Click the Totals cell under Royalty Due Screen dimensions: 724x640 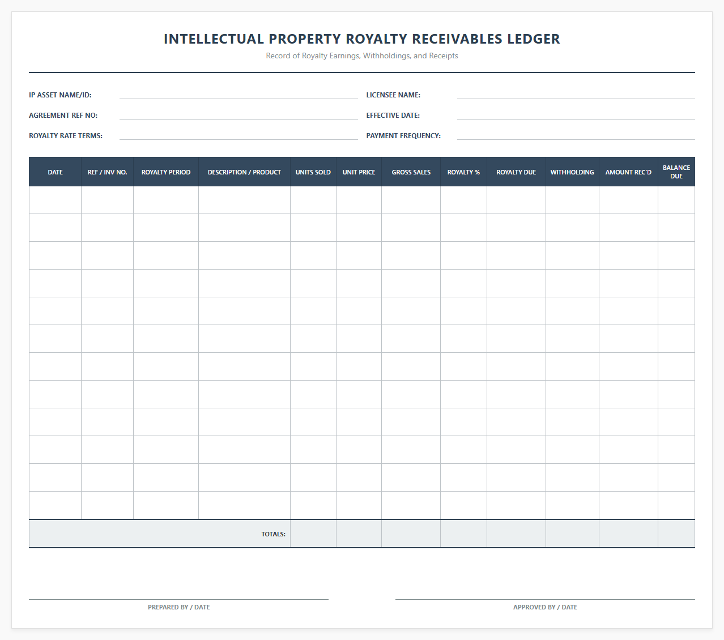point(516,534)
